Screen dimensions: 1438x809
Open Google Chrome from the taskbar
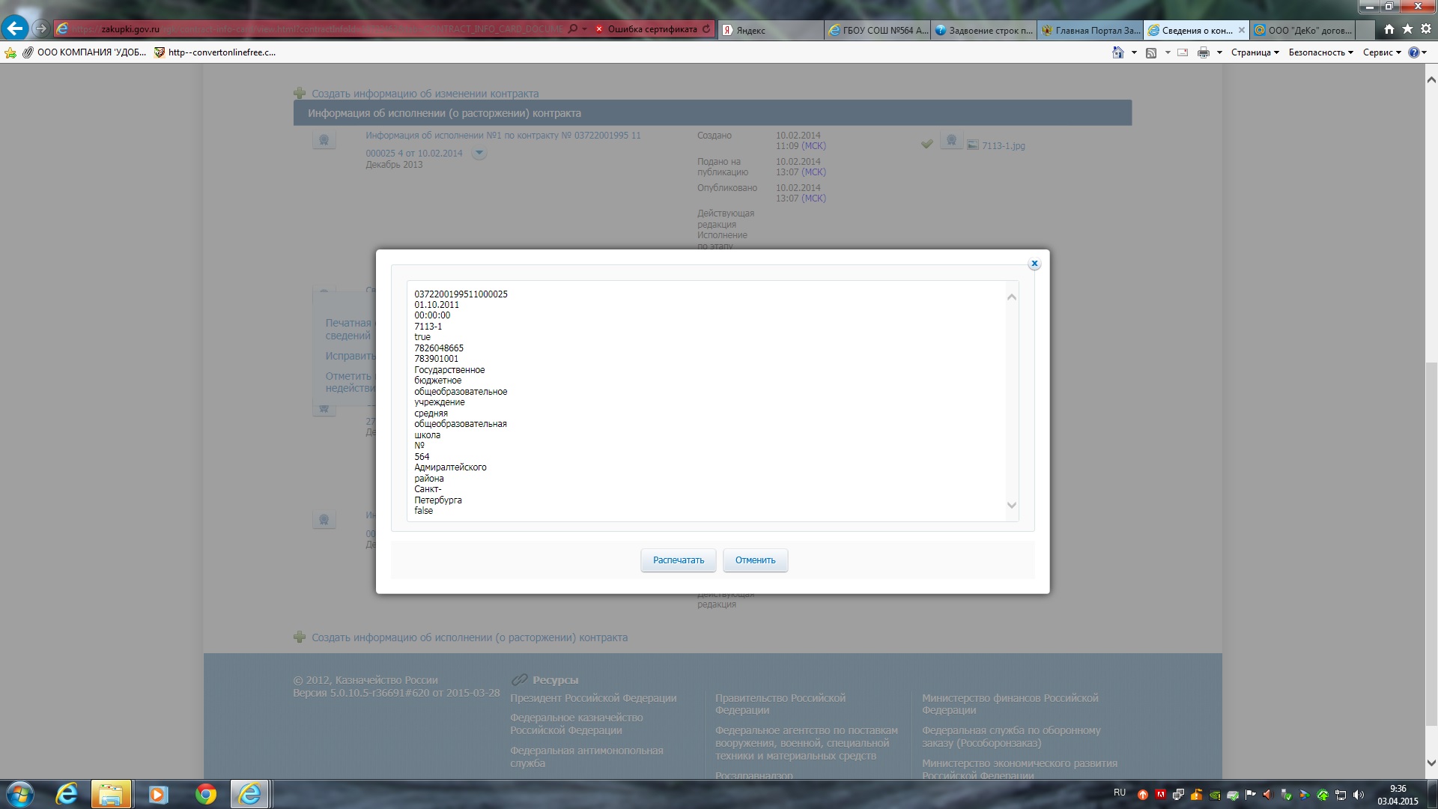coord(205,794)
